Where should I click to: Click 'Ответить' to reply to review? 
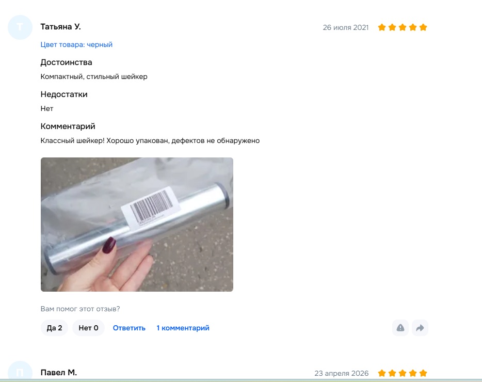tap(129, 328)
